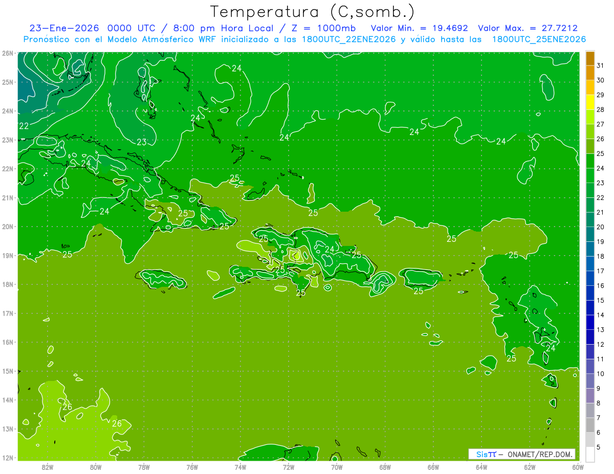Click the "21N" latitude axis label
Viewport: 614px width, 474px height.
7,198
